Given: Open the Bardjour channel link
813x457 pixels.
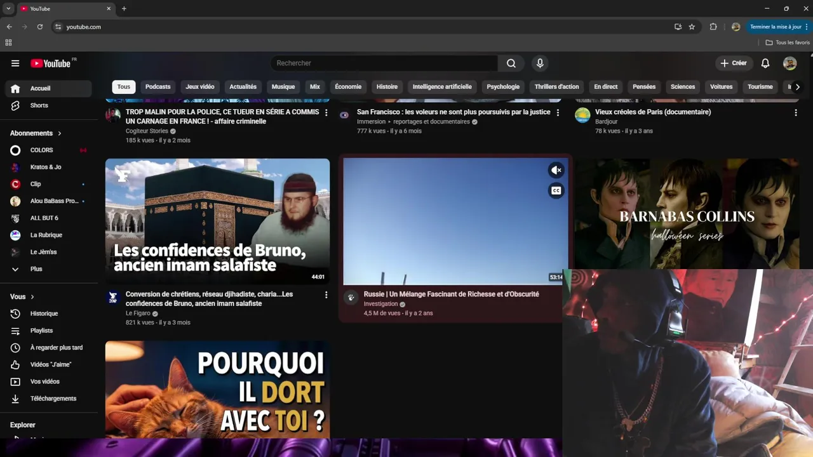Looking at the screenshot, I should coord(606,122).
